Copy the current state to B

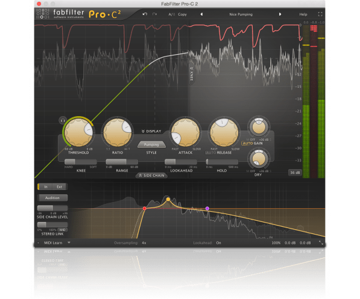(182, 14)
